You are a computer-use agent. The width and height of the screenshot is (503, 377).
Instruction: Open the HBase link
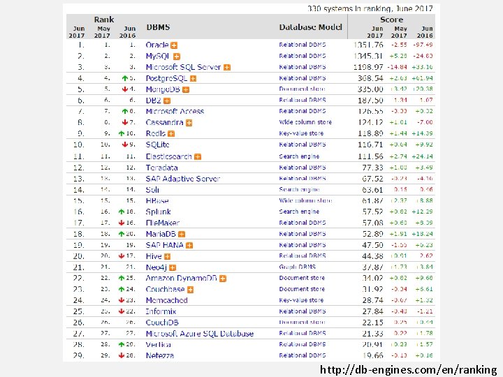tap(157, 200)
